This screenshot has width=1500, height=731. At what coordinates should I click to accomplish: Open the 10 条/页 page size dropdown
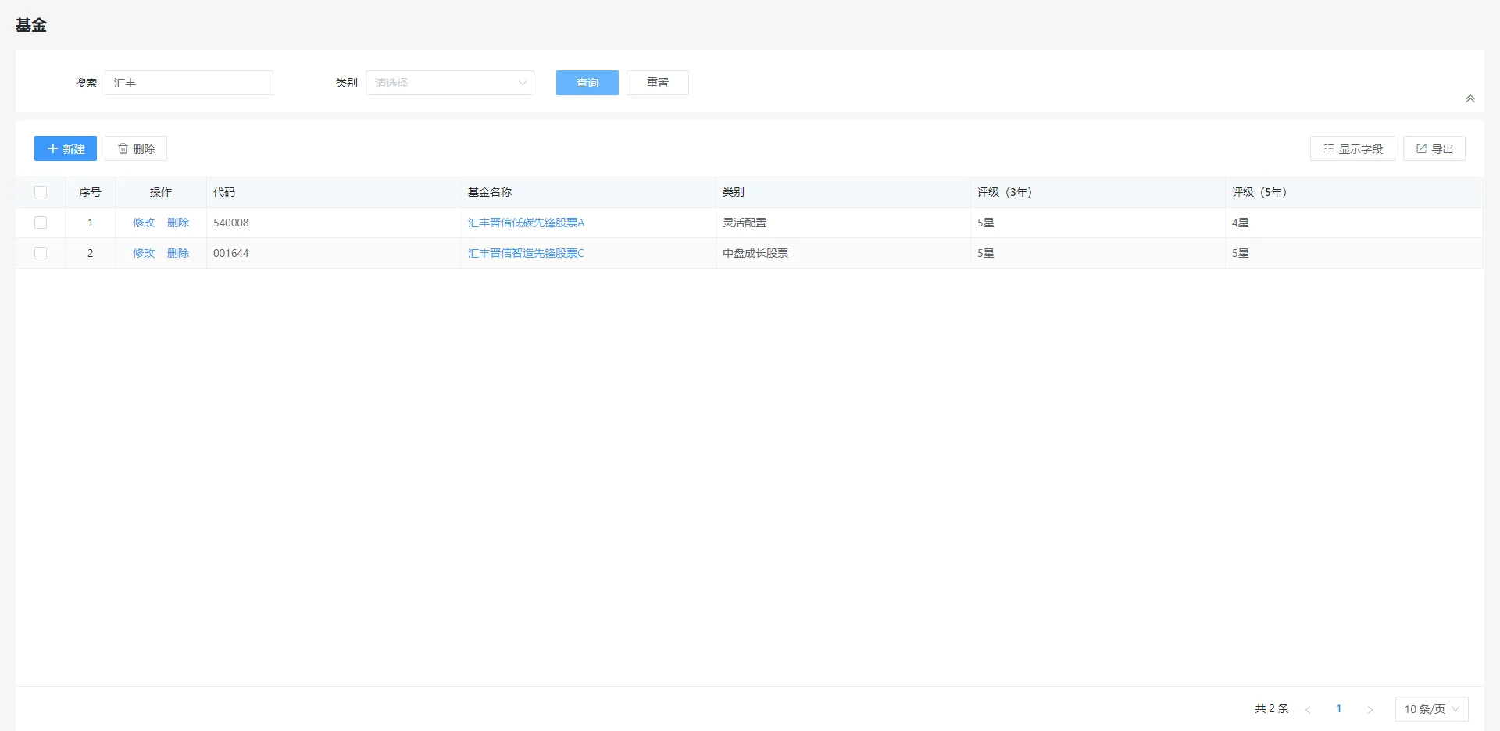click(1431, 709)
